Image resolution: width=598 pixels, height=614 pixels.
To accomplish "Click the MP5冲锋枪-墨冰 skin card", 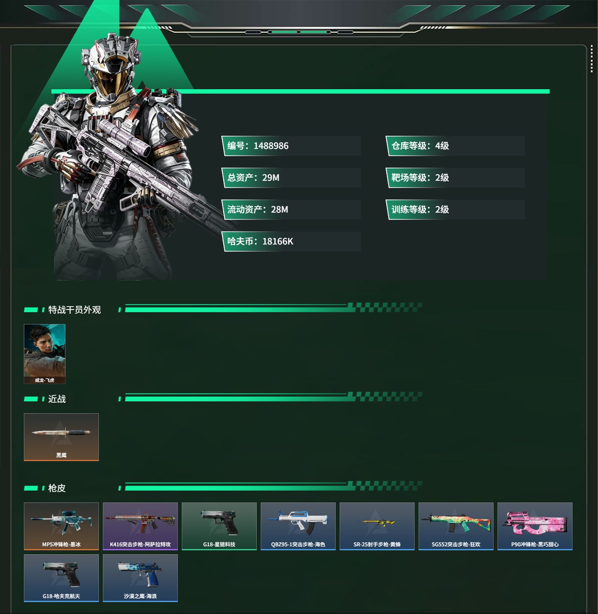I will click(61, 526).
